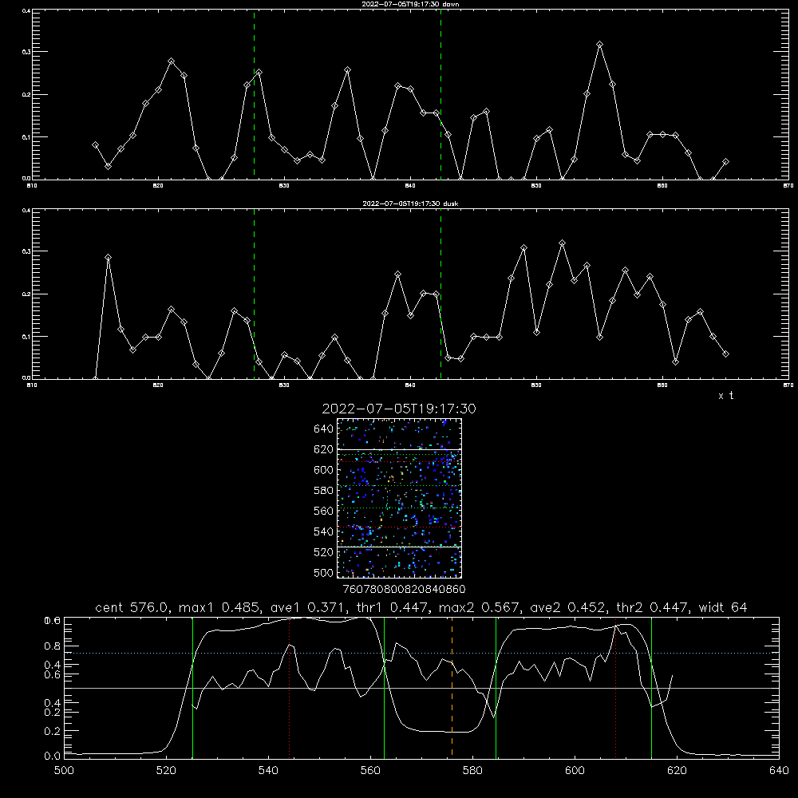This screenshot has width=798, height=798.
Task: Click bottom plot y-axis label 0.0
Action: tap(53, 757)
